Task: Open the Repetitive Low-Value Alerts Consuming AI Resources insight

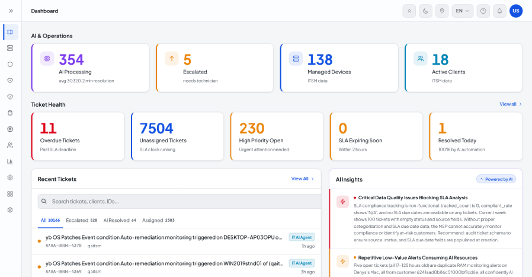Action: [x=426, y=263]
